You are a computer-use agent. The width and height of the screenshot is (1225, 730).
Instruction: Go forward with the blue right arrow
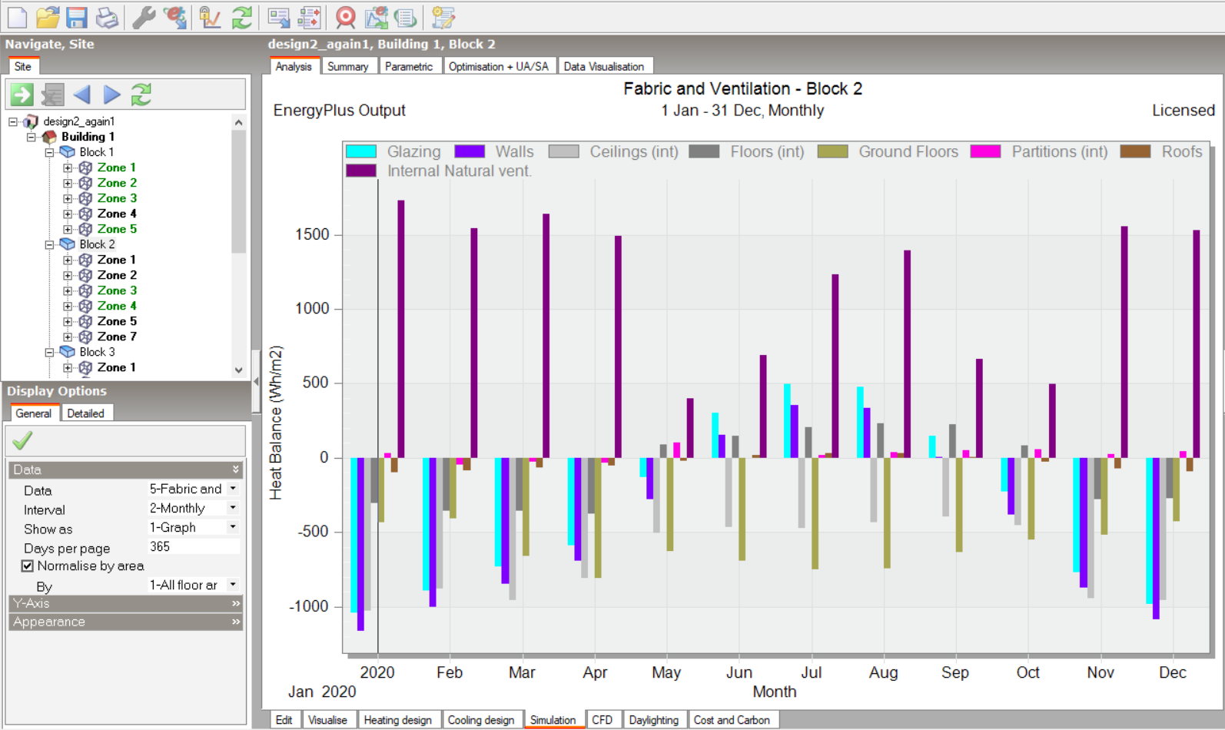point(112,95)
